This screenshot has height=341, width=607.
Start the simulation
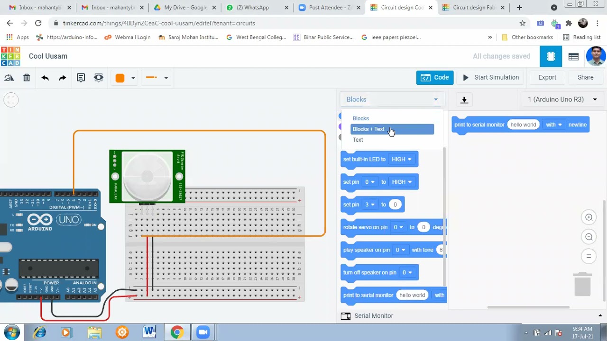(x=491, y=78)
